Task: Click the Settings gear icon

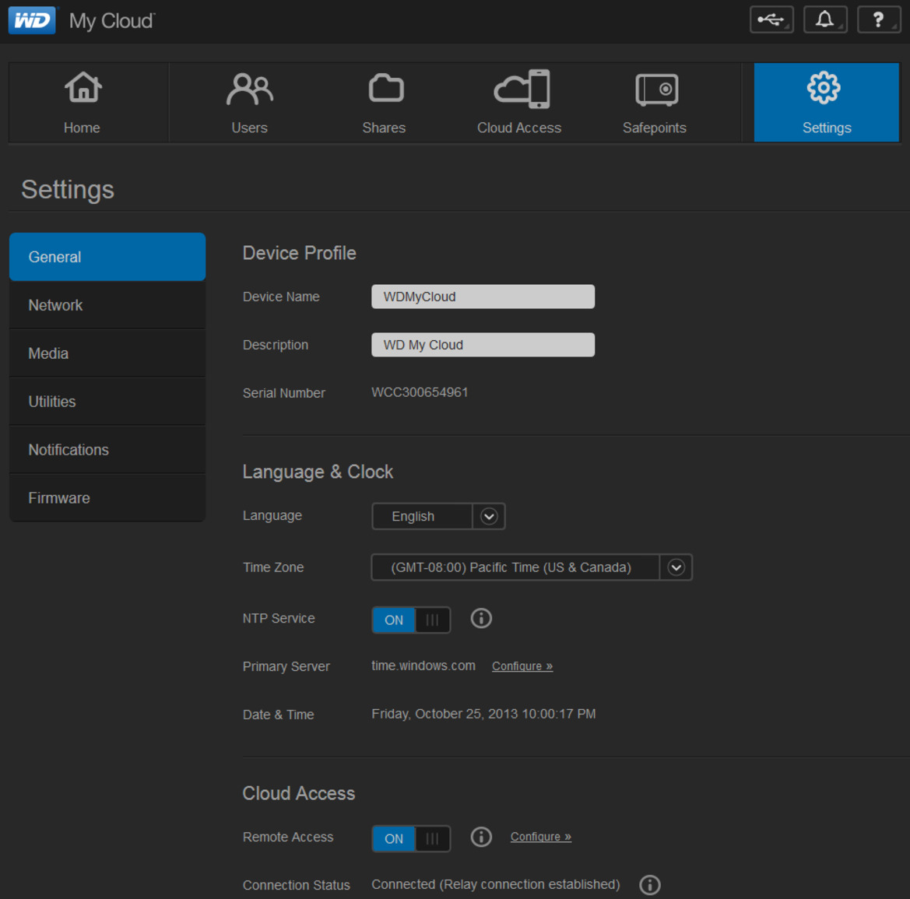Action: click(x=823, y=88)
